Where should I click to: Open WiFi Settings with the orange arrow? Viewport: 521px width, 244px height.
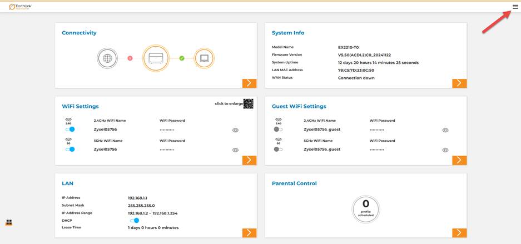(249, 160)
